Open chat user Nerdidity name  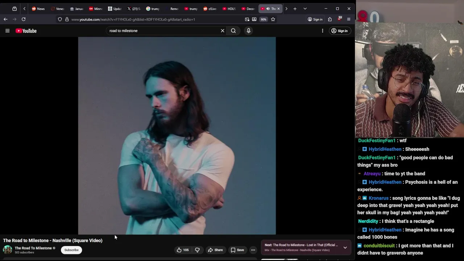tap(368, 221)
